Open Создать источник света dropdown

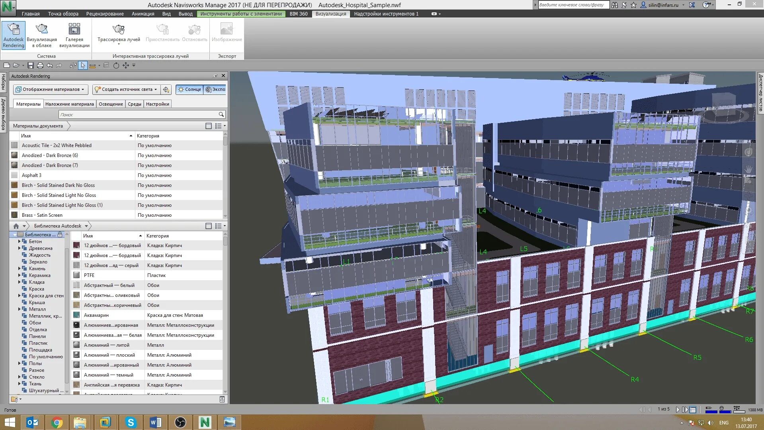click(x=127, y=89)
